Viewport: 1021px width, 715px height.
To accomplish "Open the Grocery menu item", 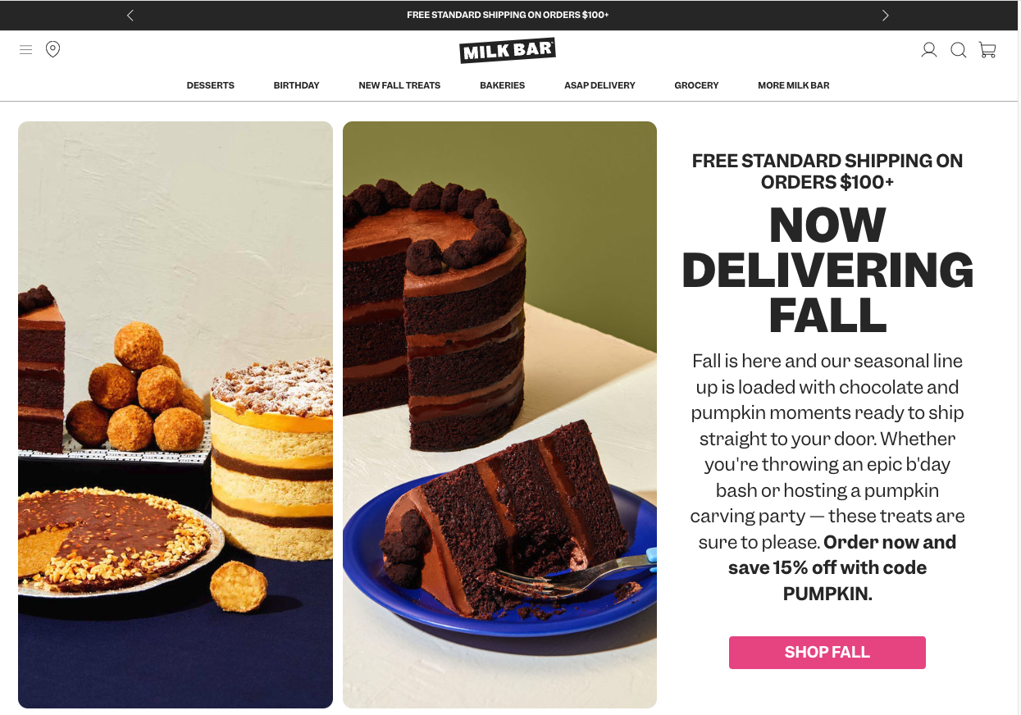I will [696, 85].
